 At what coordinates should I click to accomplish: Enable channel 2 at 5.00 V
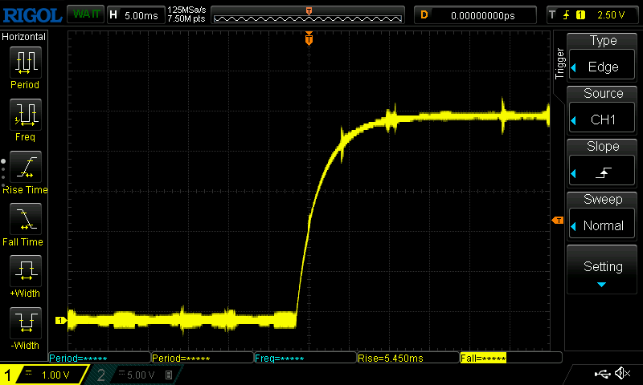(133, 375)
